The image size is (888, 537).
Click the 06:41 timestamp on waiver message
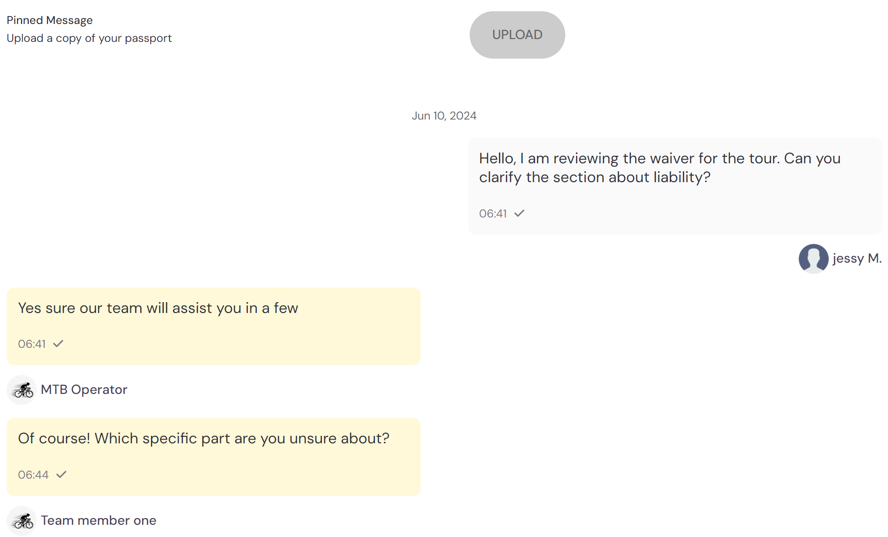pos(493,214)
